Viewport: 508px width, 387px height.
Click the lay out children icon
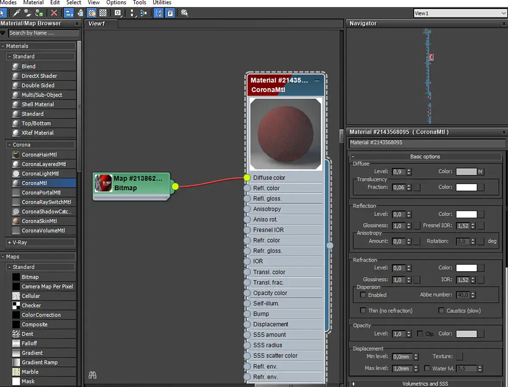click(x=144, y=13)
